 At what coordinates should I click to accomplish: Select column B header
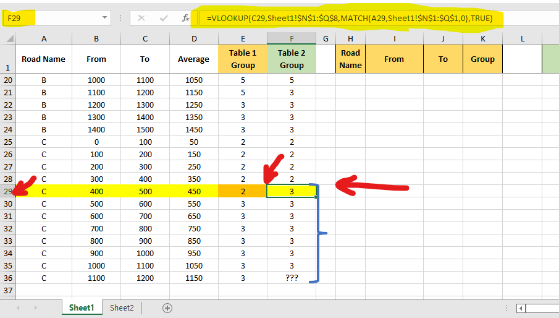click(96, 38)
